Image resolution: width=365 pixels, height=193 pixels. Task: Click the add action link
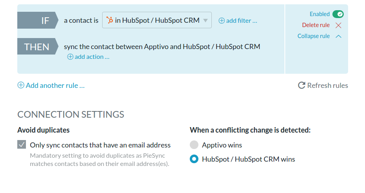pos(92,57)
